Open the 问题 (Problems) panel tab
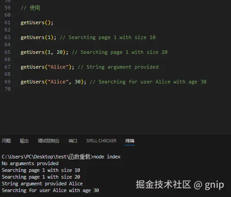This screenshot has width=231, height=197. coord(6,140)
